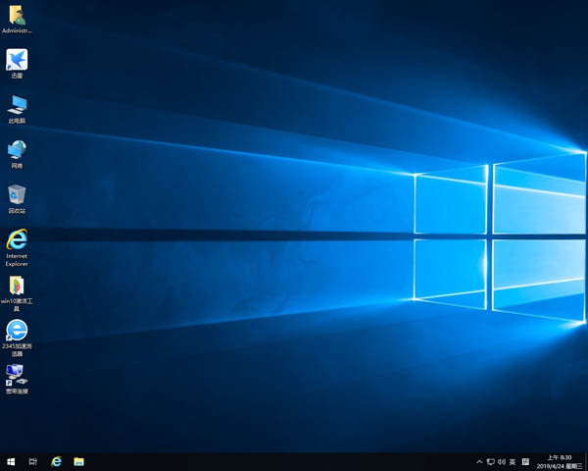
Task: Select the Administrator folder desktop icon
Action: pyautogui.click(x=17, y=17)
